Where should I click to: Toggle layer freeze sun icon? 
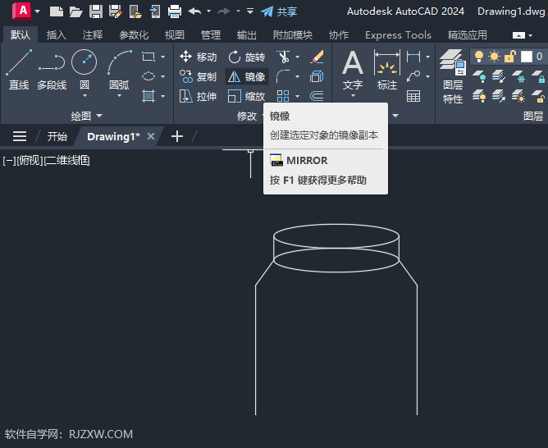(x=494, y=57)
